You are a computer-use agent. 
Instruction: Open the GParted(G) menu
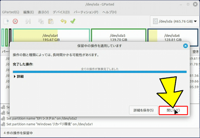[10, 12]
